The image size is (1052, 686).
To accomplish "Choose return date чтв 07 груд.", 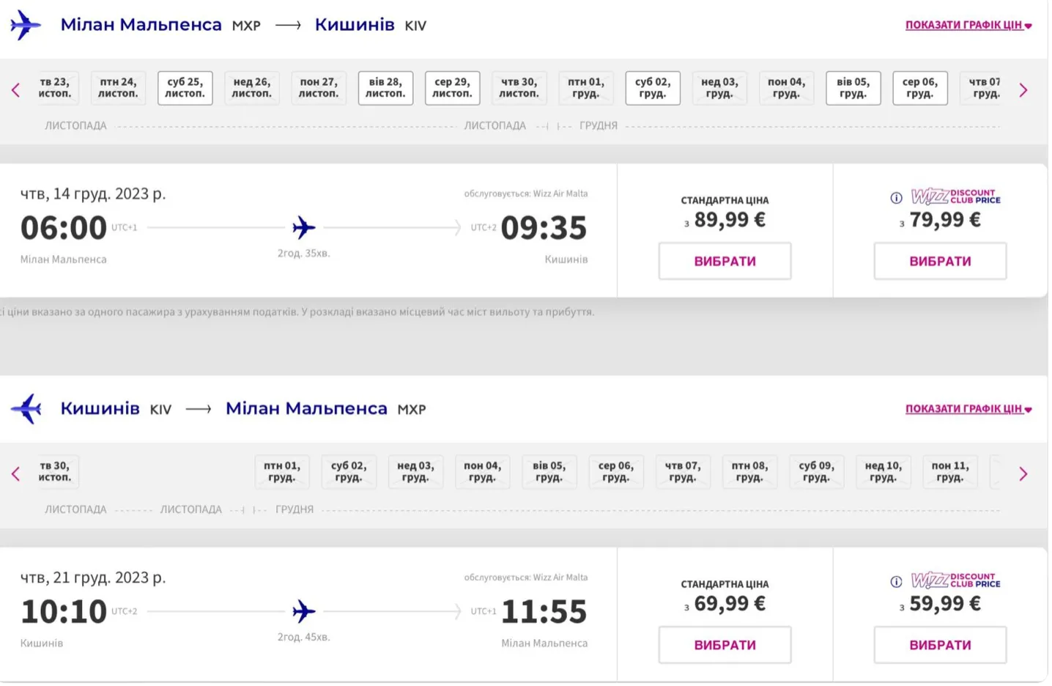I will (x=683, y=471).
